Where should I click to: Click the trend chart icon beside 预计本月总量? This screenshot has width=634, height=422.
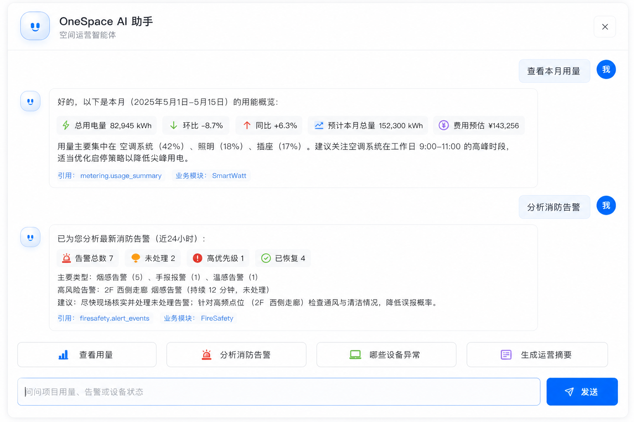(x=319, y=125)
